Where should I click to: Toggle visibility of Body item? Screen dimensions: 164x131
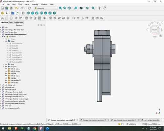pyautogui.click(x=6, y=64)
